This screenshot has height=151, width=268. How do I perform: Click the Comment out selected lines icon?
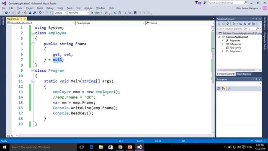tap(115, 13)
